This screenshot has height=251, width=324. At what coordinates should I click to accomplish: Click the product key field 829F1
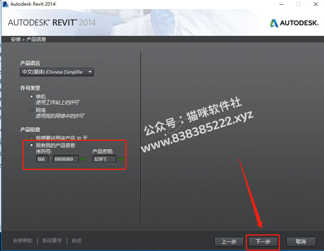click(x=104, y=159)
